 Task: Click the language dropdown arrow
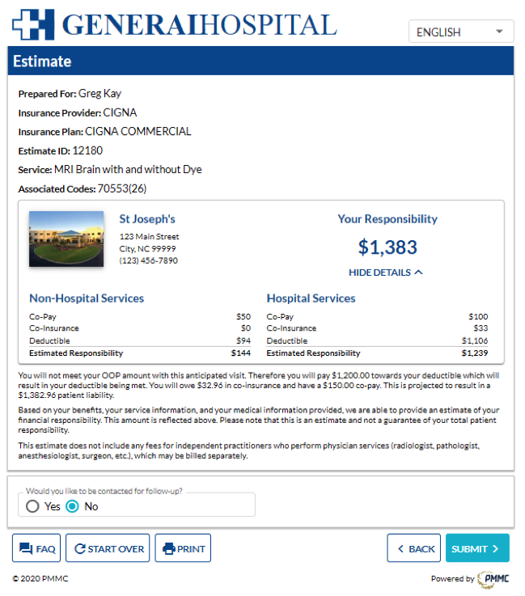500,32
